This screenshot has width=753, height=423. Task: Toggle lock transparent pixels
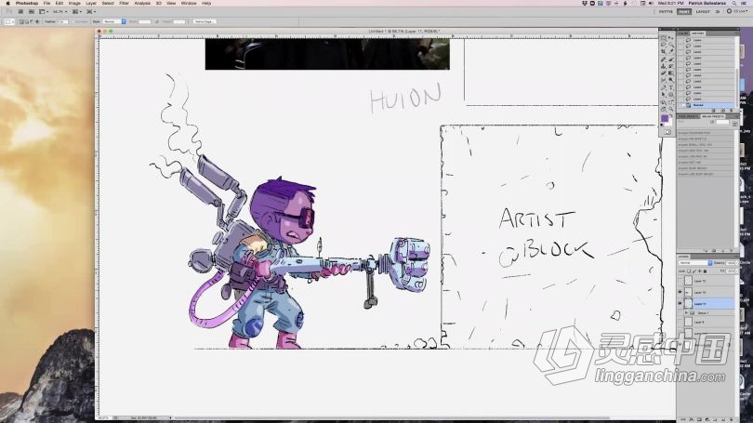[689, 271]
